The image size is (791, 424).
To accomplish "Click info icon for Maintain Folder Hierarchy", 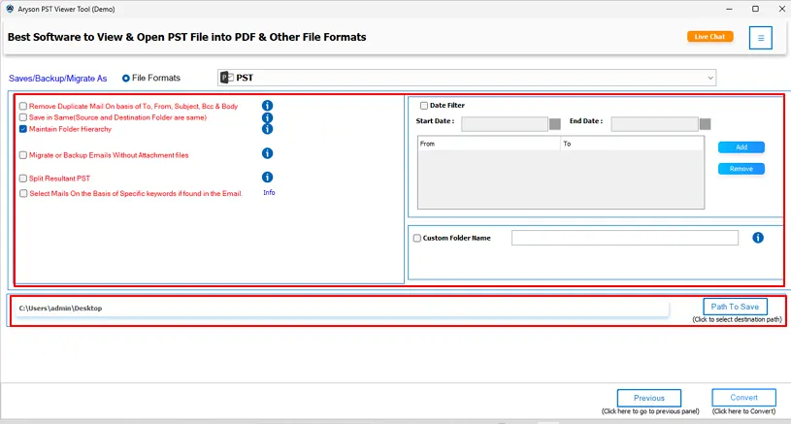I will coord(267,129).
